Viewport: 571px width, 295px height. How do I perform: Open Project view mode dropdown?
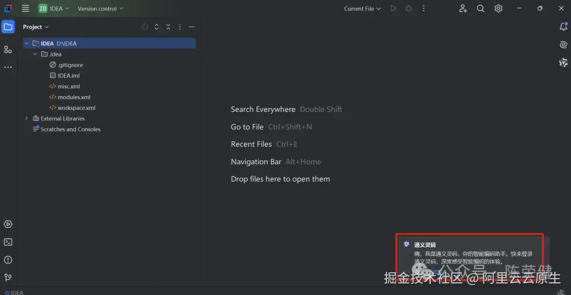[x=36, y=27]
